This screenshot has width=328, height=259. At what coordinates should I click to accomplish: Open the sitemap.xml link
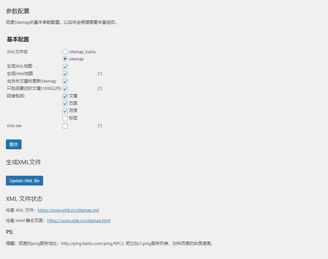[68, 210]
